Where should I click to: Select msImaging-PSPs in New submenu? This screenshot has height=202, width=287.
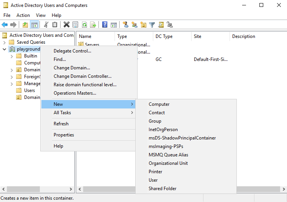click(186, 146)
